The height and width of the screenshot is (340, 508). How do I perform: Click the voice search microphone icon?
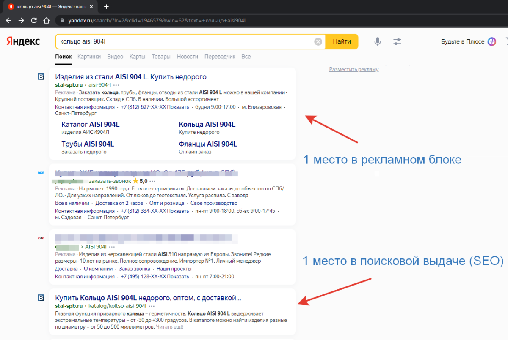point(377,41)
